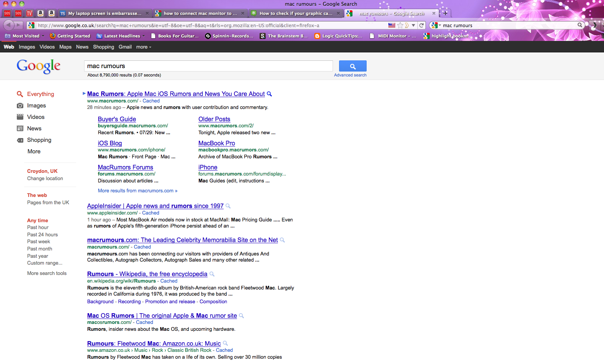Switch to the pinned TV tab
The height and width of the screenshot is (361, 604).
29,13
